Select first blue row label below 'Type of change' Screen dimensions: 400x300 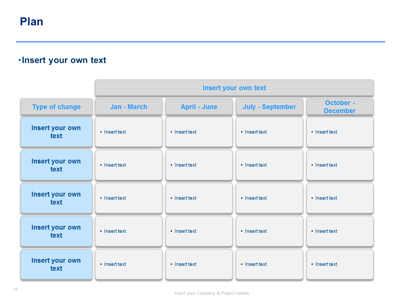point(57,132)
